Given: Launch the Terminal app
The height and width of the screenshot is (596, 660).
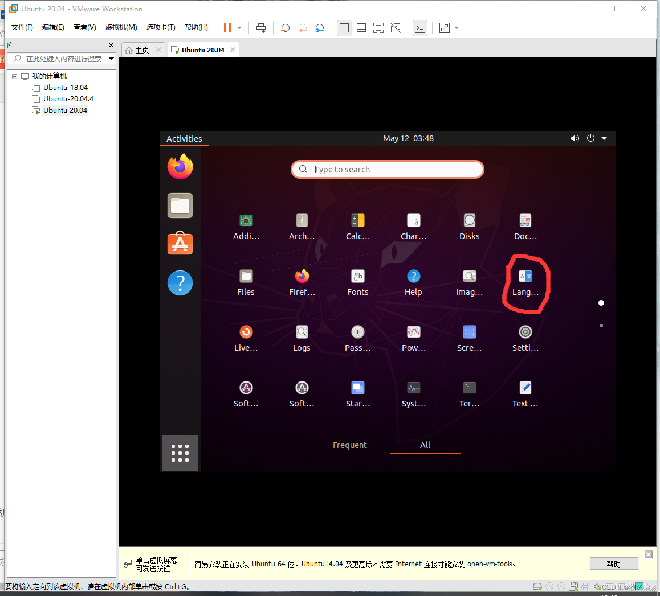Looking at the screenshot, I should [x=469, y=388].
